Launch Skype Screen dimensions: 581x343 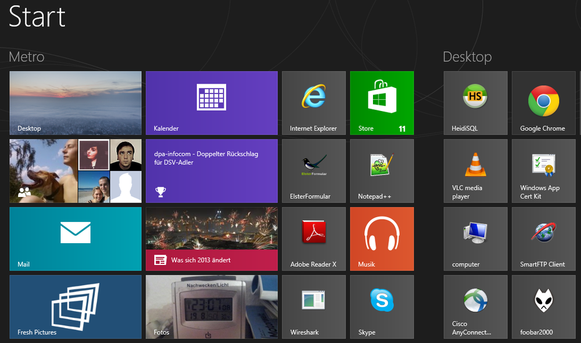382,307
